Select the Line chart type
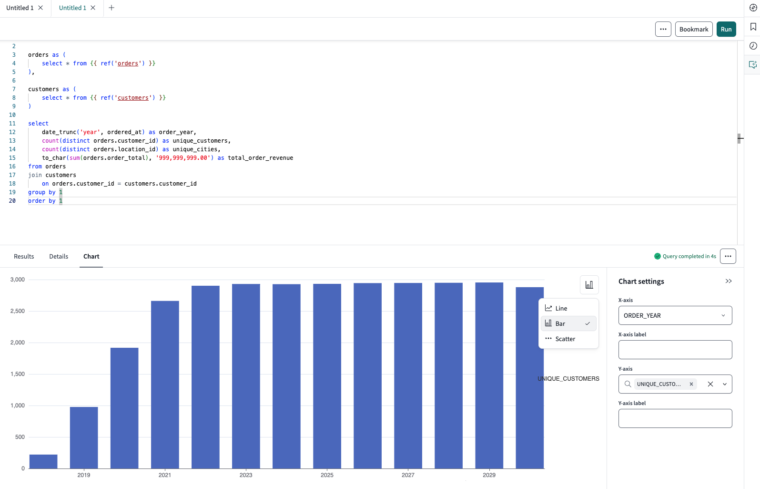 561,309
